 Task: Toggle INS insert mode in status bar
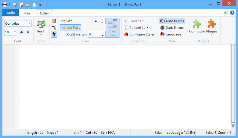coord(193,133)
